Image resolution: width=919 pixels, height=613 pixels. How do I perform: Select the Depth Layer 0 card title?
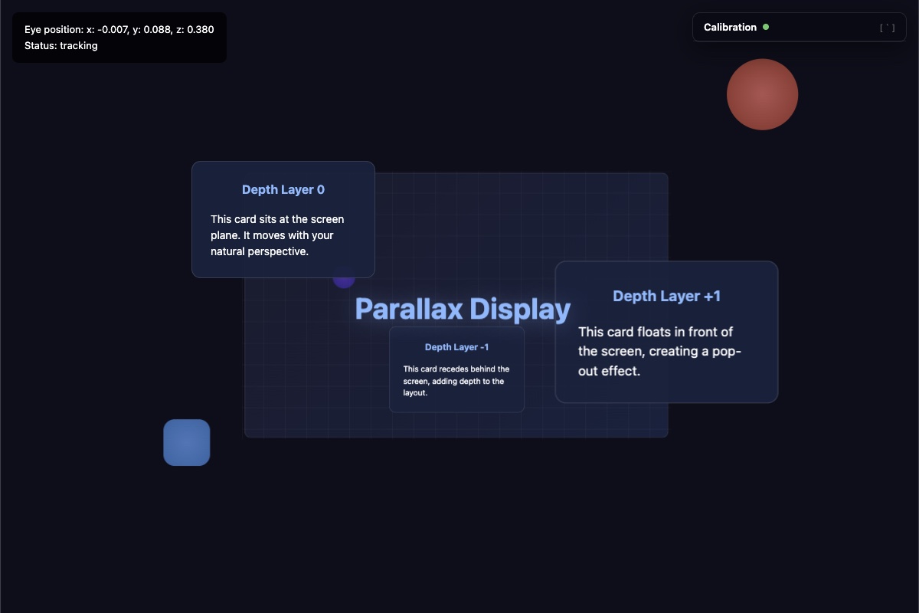click(x=283, y=190)
